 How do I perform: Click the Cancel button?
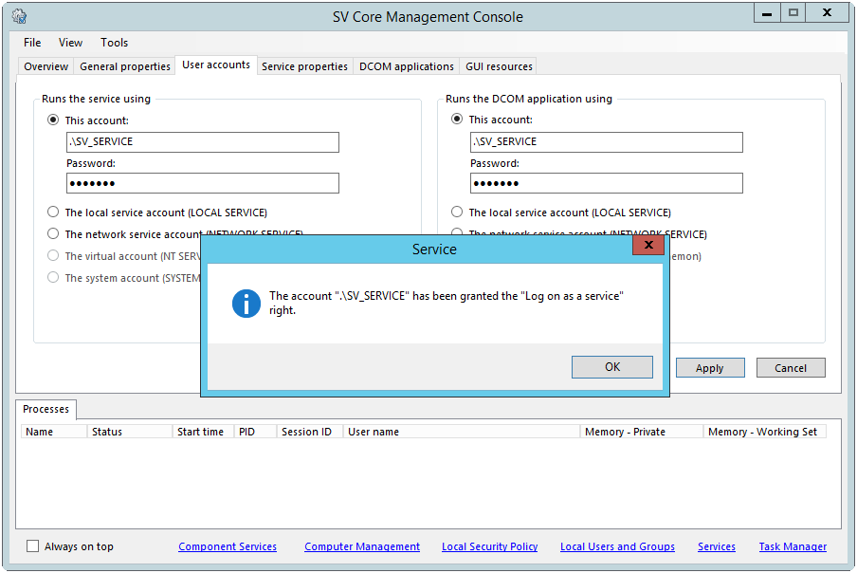point(791,368)
